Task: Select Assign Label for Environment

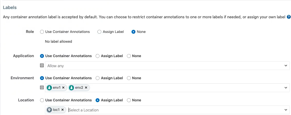Action: (x=97, y=78)
